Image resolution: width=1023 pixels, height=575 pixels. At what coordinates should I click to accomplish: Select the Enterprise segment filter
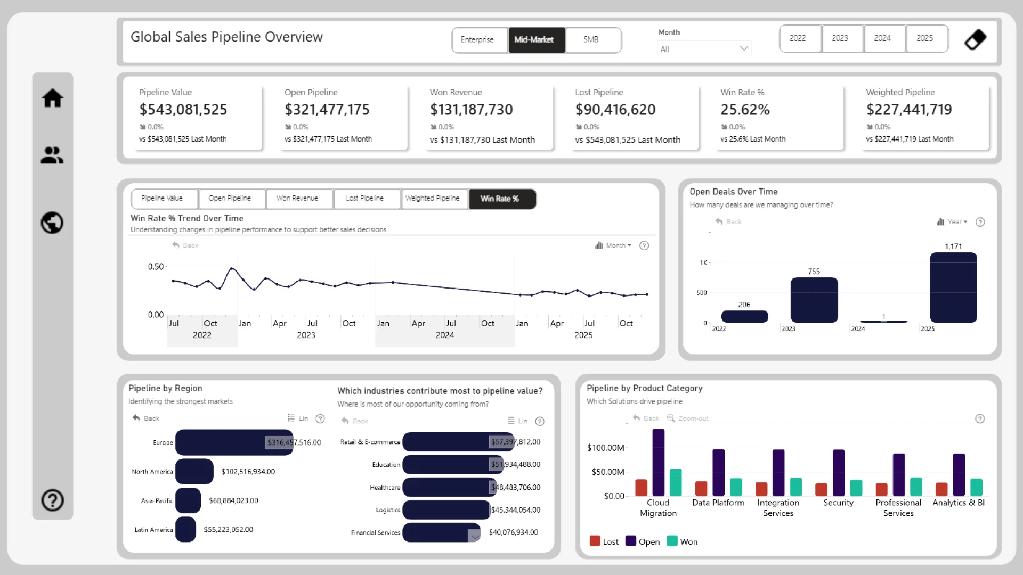click(477, 40)
